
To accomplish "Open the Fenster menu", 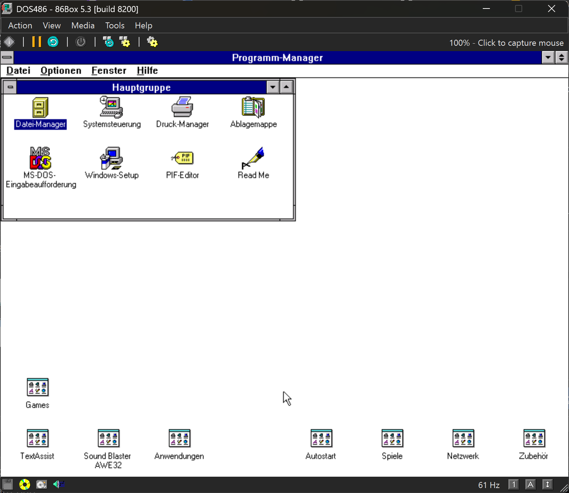I will (x=109, y=71).
